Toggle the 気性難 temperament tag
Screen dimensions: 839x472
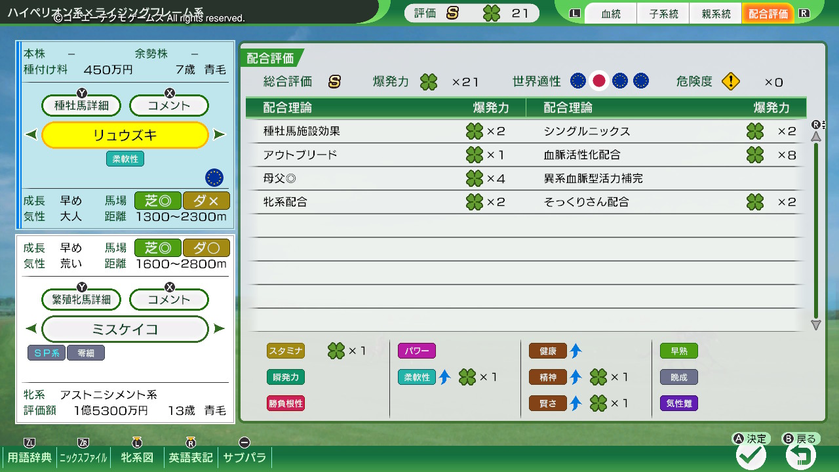pyautogui.click(x=678, y=403)
